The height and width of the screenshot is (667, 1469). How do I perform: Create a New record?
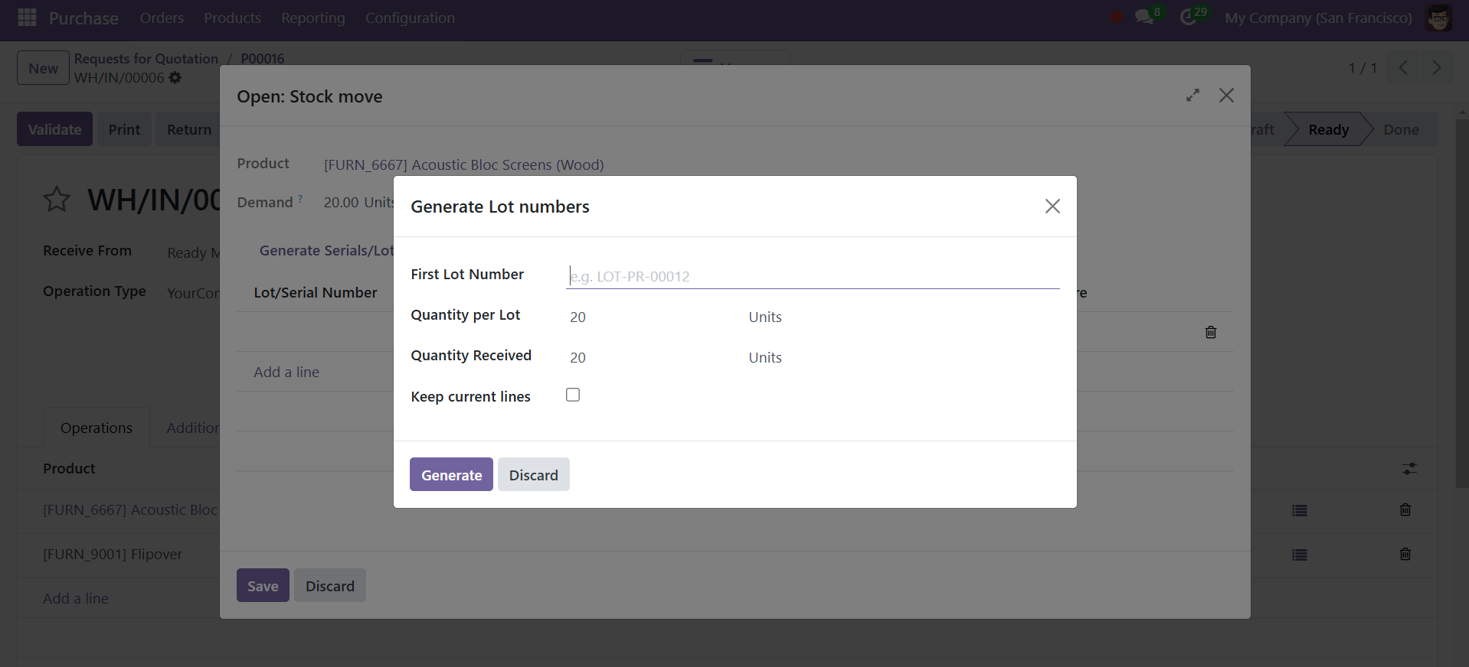43,68
